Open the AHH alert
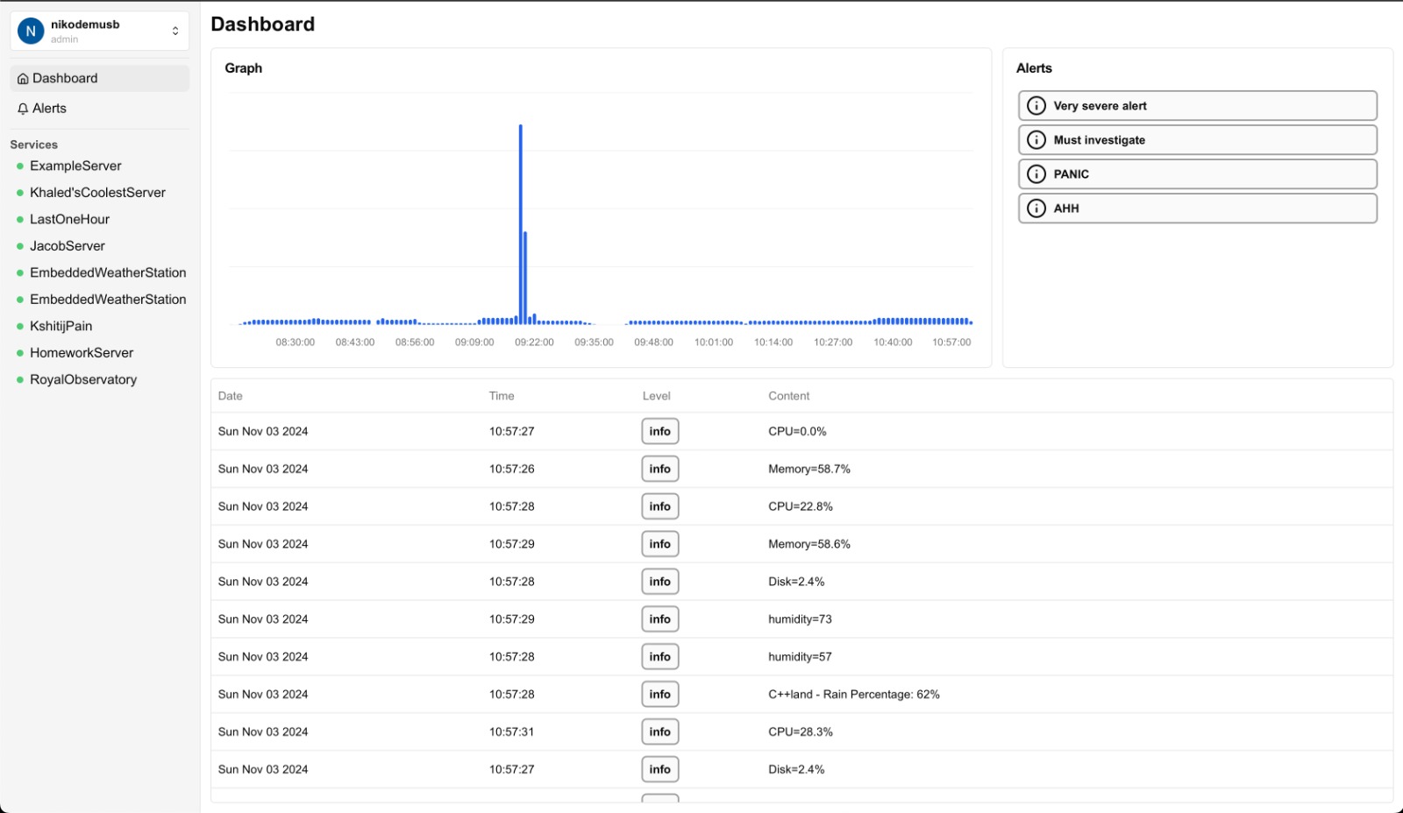Screen dimensions: 1403x813 (x=1197, y=209)
